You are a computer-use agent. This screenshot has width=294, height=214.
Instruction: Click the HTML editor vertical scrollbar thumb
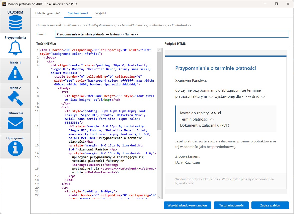tap(159, 91)
